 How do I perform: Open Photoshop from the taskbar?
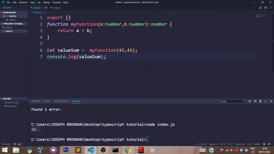pos(66,150)
